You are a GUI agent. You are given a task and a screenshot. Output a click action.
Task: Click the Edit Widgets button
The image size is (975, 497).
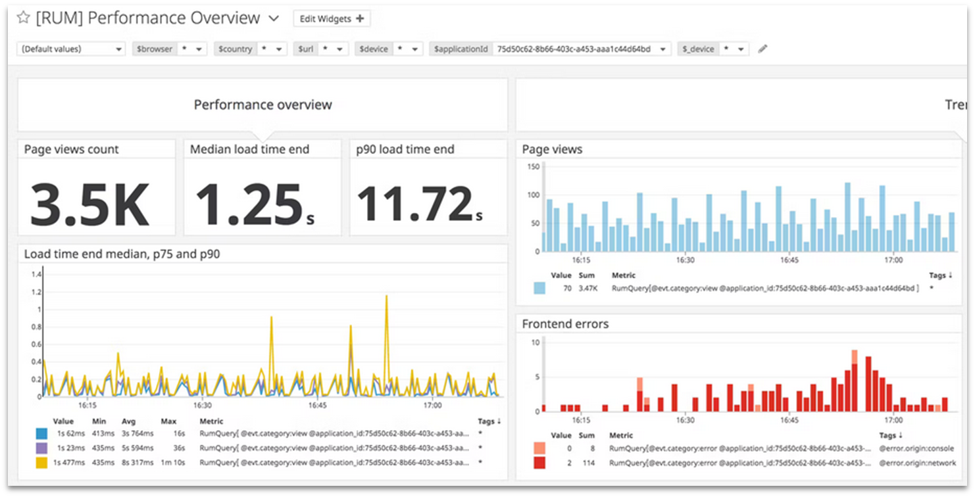click(x=326, y=18)
